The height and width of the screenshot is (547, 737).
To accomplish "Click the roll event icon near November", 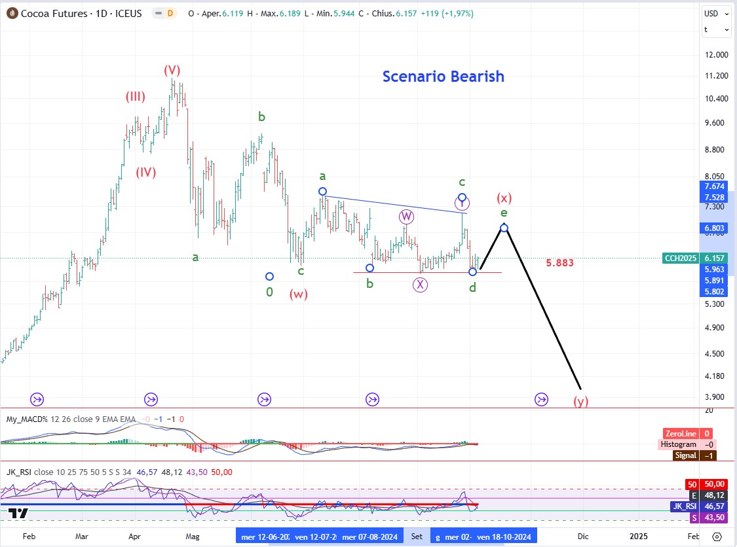I will [542, 400].
